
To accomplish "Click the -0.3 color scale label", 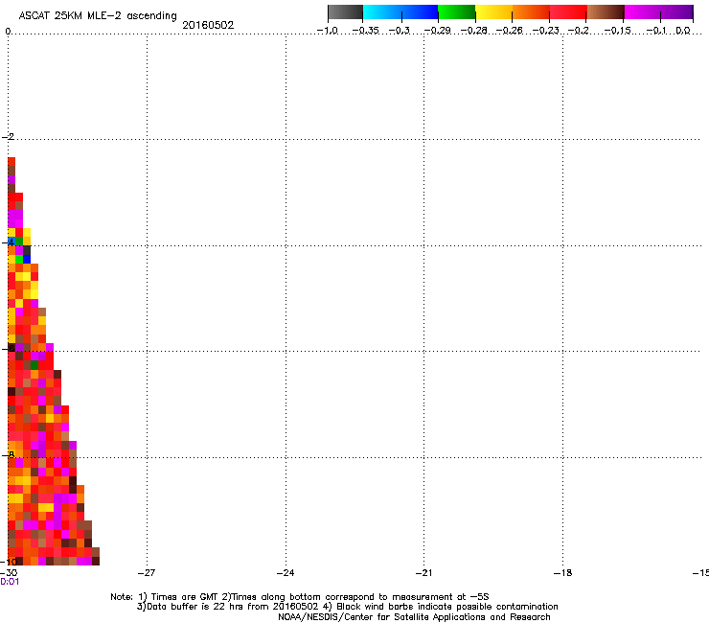I will point(400,31).
